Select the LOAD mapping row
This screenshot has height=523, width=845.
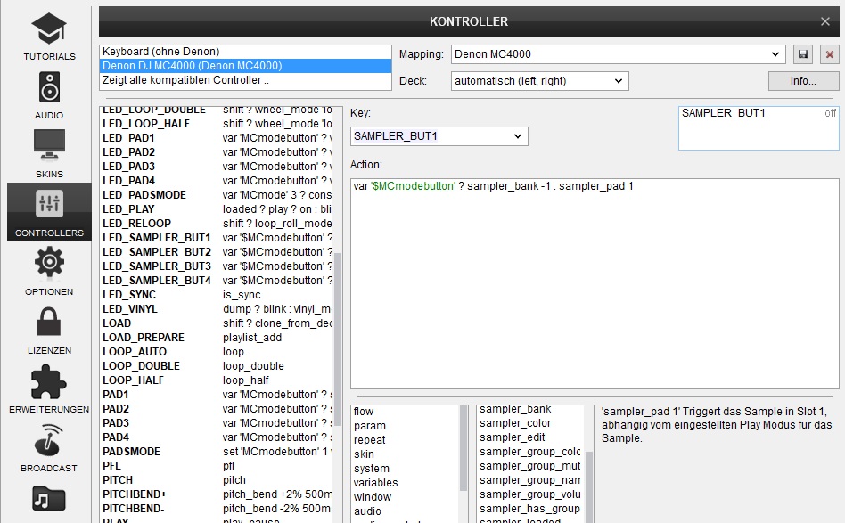[217, 323]
